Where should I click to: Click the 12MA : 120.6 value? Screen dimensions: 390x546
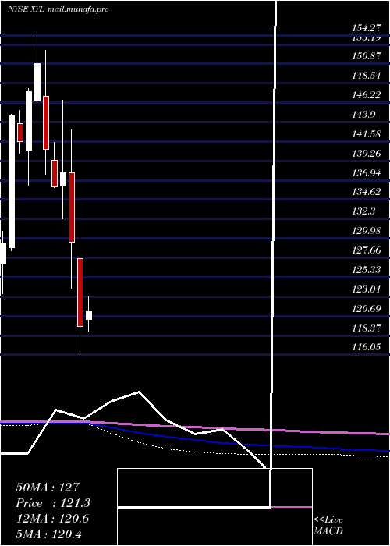coord(52,519)
